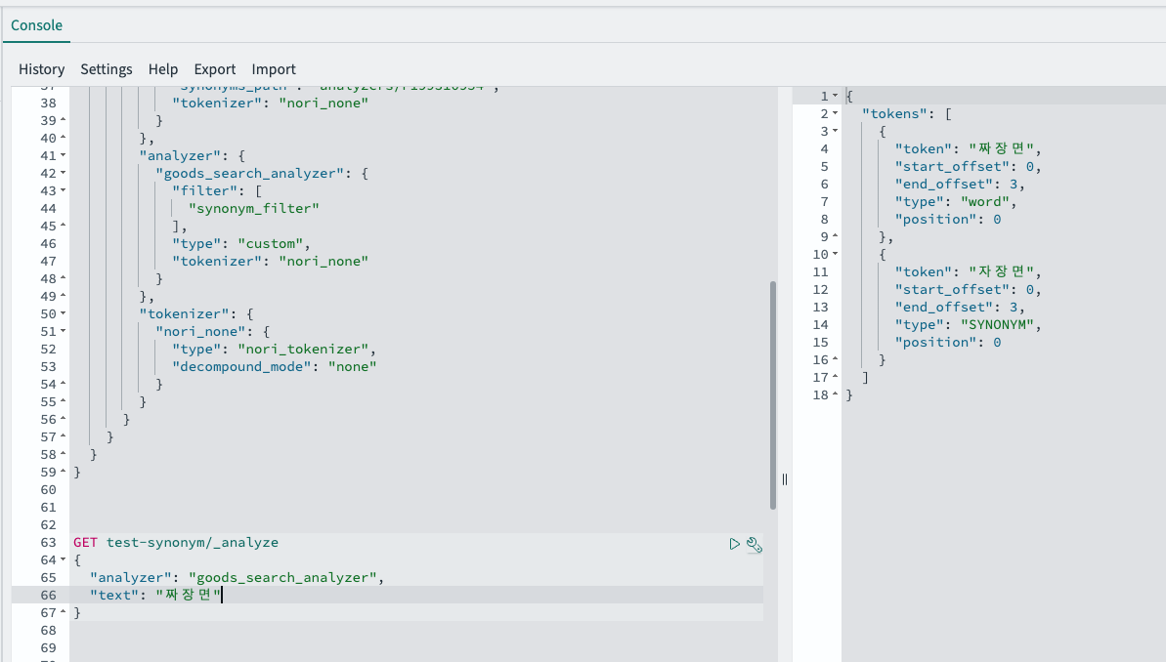Click "token": "짜장면" in response
The image size is (1166, 662).
(x=968, y=148)
